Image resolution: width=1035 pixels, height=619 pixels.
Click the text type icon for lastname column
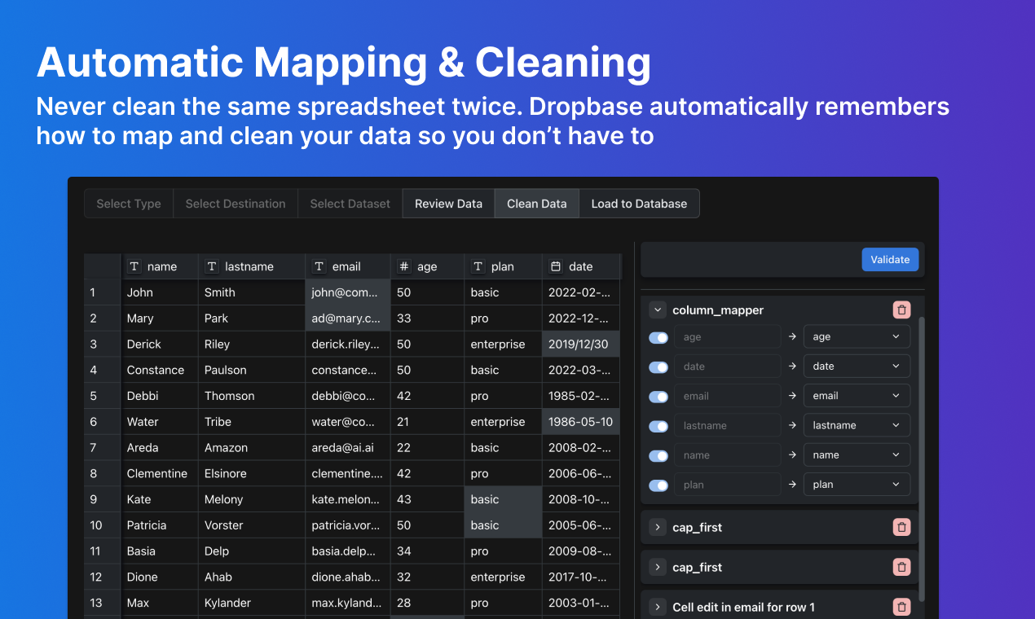212,266
